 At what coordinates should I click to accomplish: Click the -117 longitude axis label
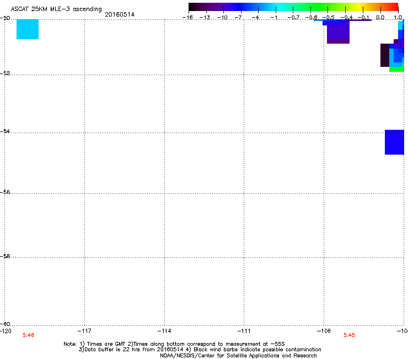pos(84,331)
